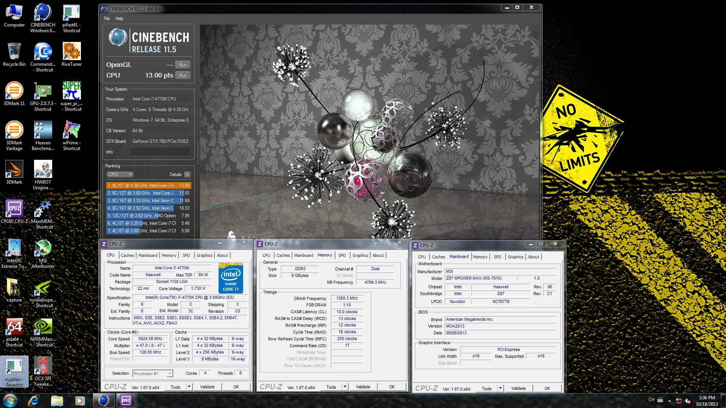Image resolution: width=726 pixels, height=408 pixels.
Task: Select the 6C/12T 3.60 GHz ranking row
Action: pos(149,193)
